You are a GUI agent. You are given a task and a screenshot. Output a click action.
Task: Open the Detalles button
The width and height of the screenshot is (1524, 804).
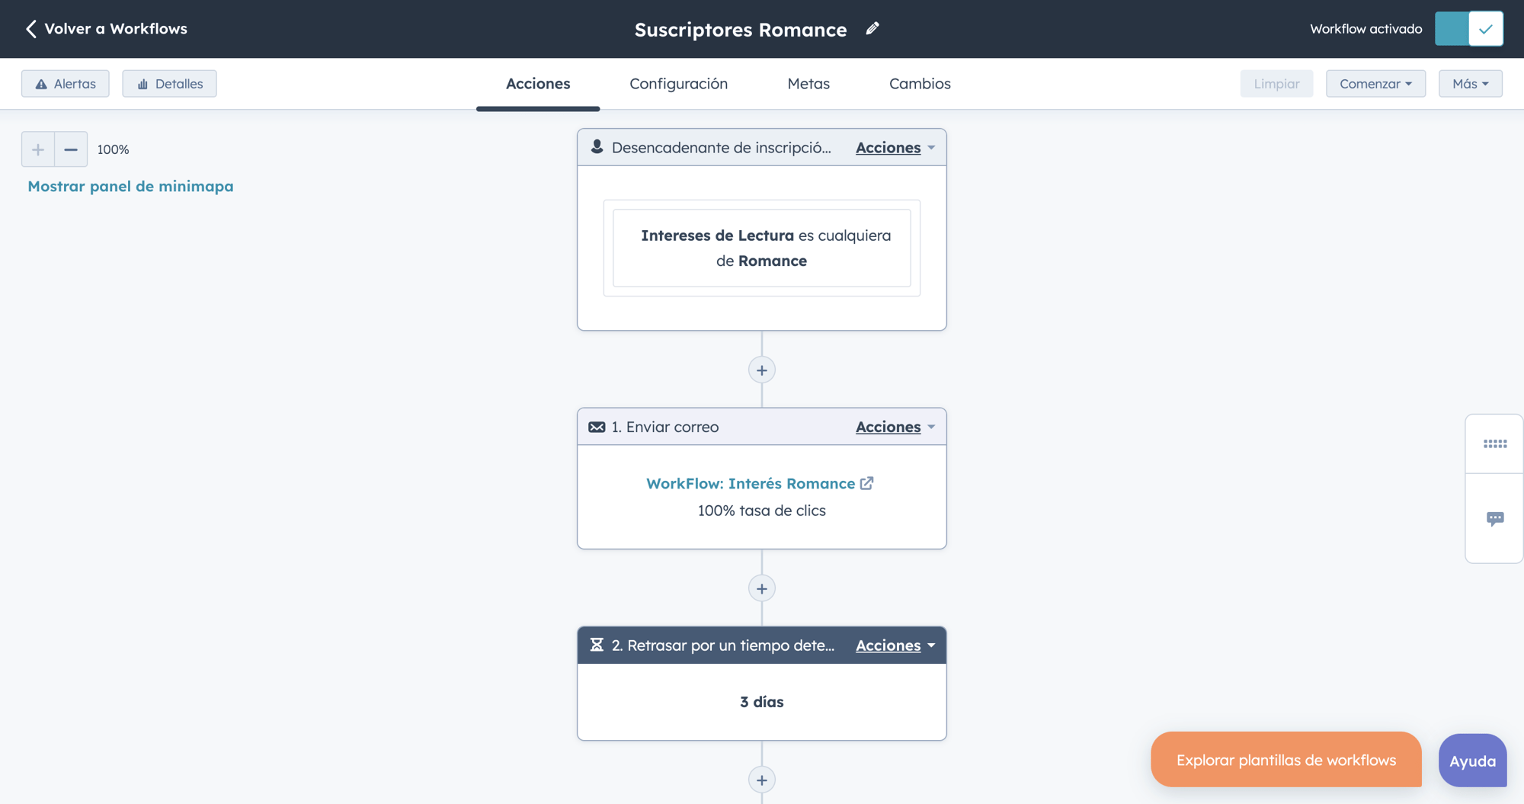[x=169, y=84]
